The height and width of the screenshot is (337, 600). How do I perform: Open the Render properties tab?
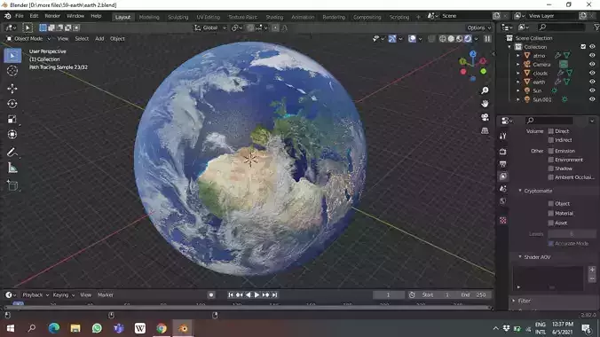click(x=502, y=152)
